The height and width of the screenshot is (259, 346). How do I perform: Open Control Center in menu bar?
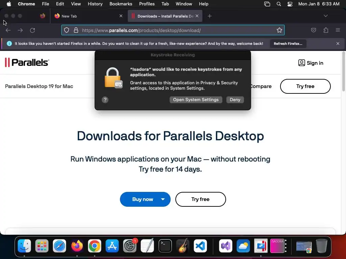[290, 4]
